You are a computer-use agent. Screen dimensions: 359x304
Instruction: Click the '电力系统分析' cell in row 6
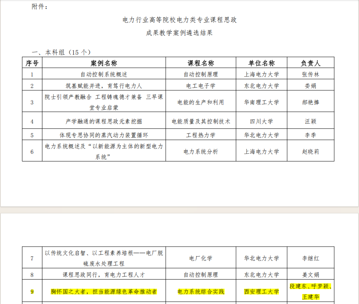(201, 152)
